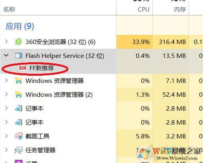Click the 截图工具 scissors icon
This screenshot has width=203, height=163.
tap(19, 136)
